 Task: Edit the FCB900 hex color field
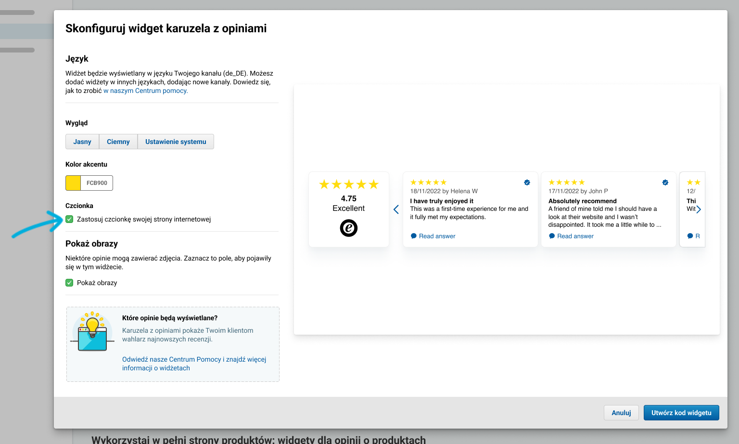97,183
